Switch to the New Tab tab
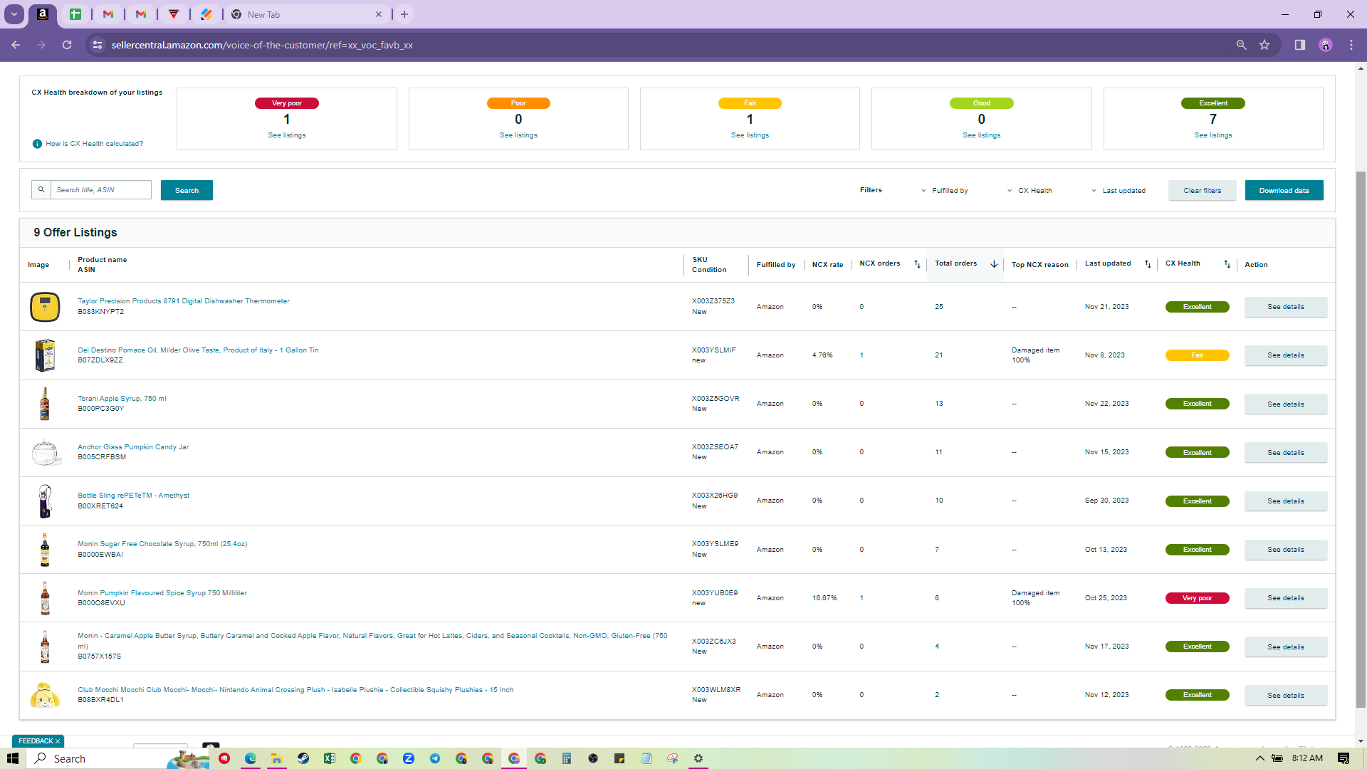 306,14
